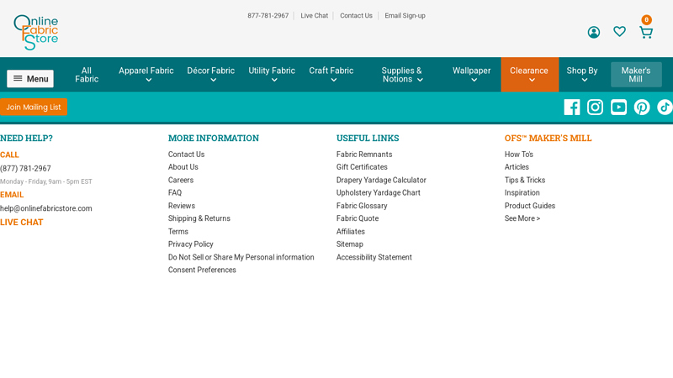This screenshot has width=673, height=378.
Task: Open the shopping cart icon
Action: pos(645,32)
